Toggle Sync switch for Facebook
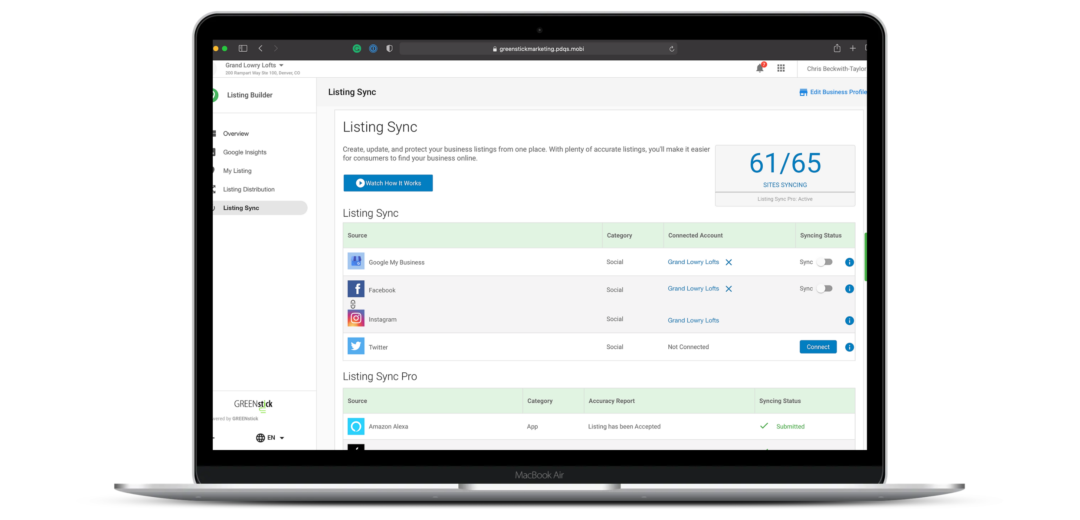Screen dimensions: 1080x520 pos(824,288)
